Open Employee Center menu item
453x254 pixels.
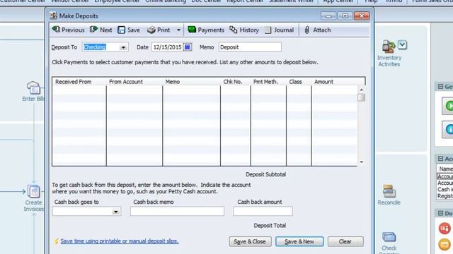click(x=117, y=1)
